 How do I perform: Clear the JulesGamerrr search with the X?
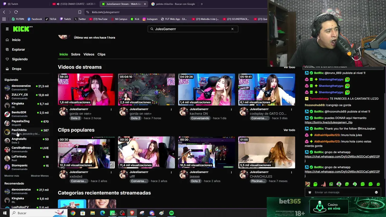pyautogui.click(x=232, y=29)
